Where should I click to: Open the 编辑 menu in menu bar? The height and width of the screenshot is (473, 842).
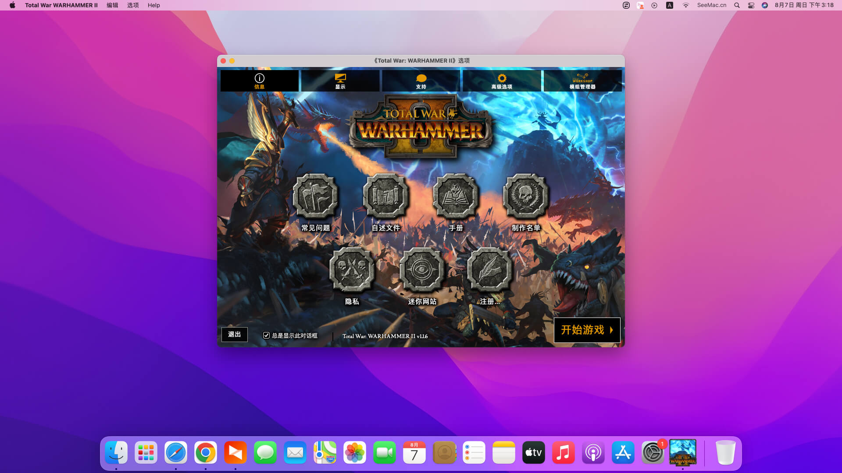click(x=112, y=5)
